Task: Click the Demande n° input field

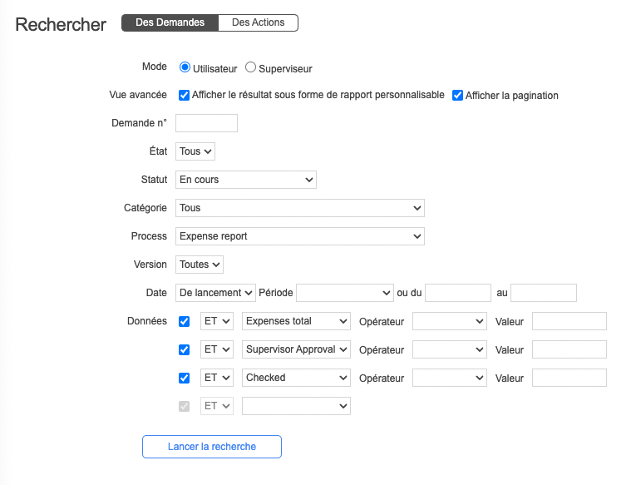Action: [206, 123]
